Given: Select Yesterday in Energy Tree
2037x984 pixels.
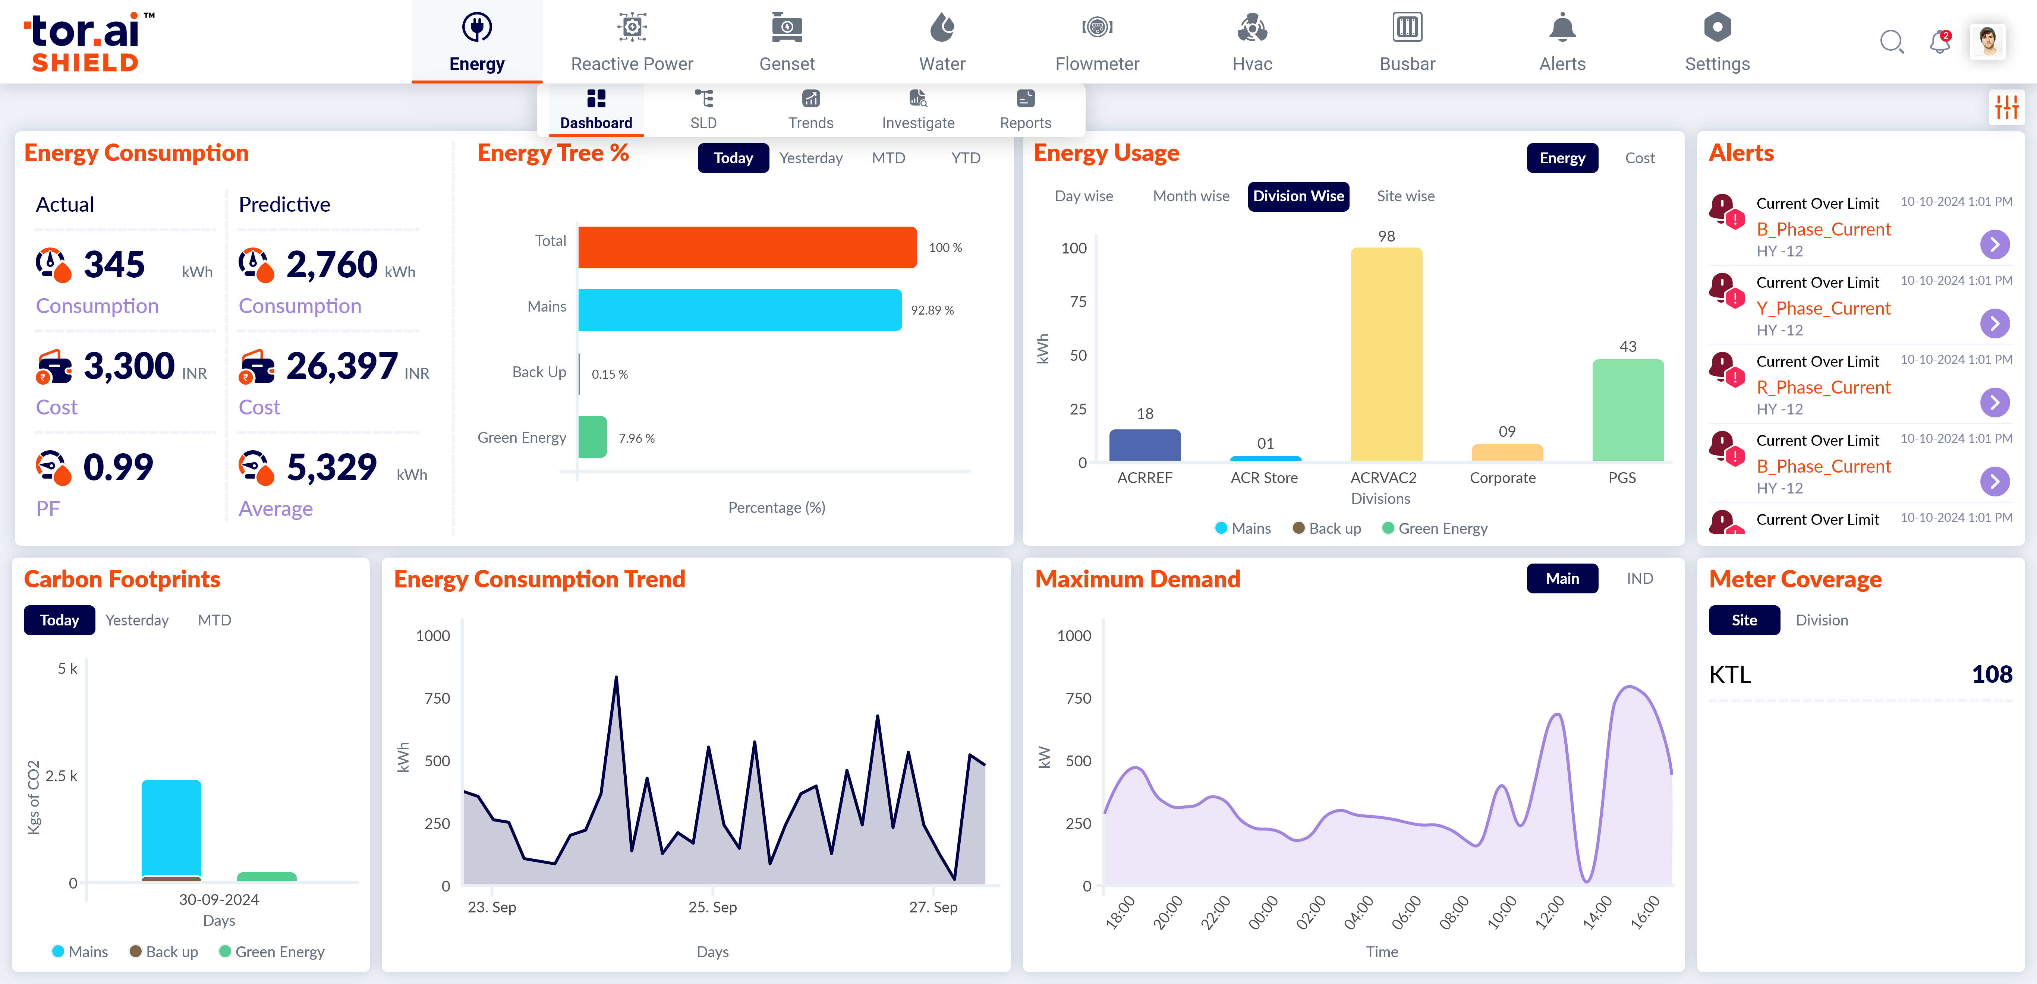Looking at the screenshot, I should coord(810,158).
